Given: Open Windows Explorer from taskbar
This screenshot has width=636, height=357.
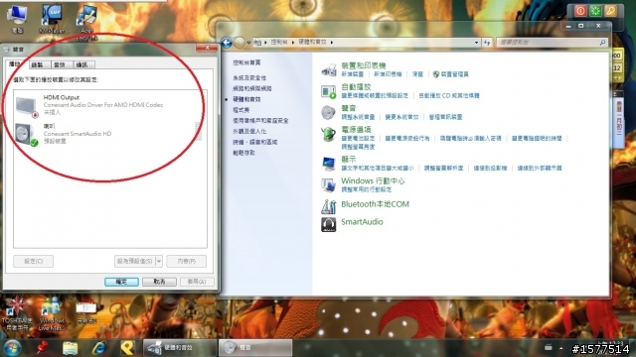Looking at the screenshot, I should point(71,348).
